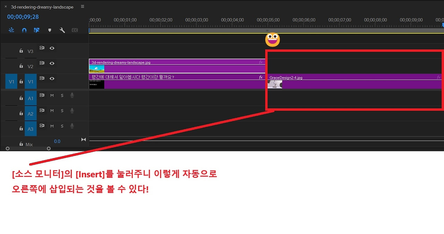Hide video track V2 output
Screen dimensions: 444x234
point(52,63)
